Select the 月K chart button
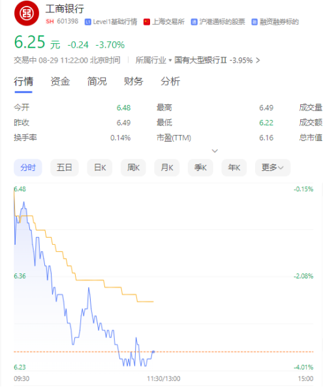This screenshot has height=387, width=323. (167, 168)
